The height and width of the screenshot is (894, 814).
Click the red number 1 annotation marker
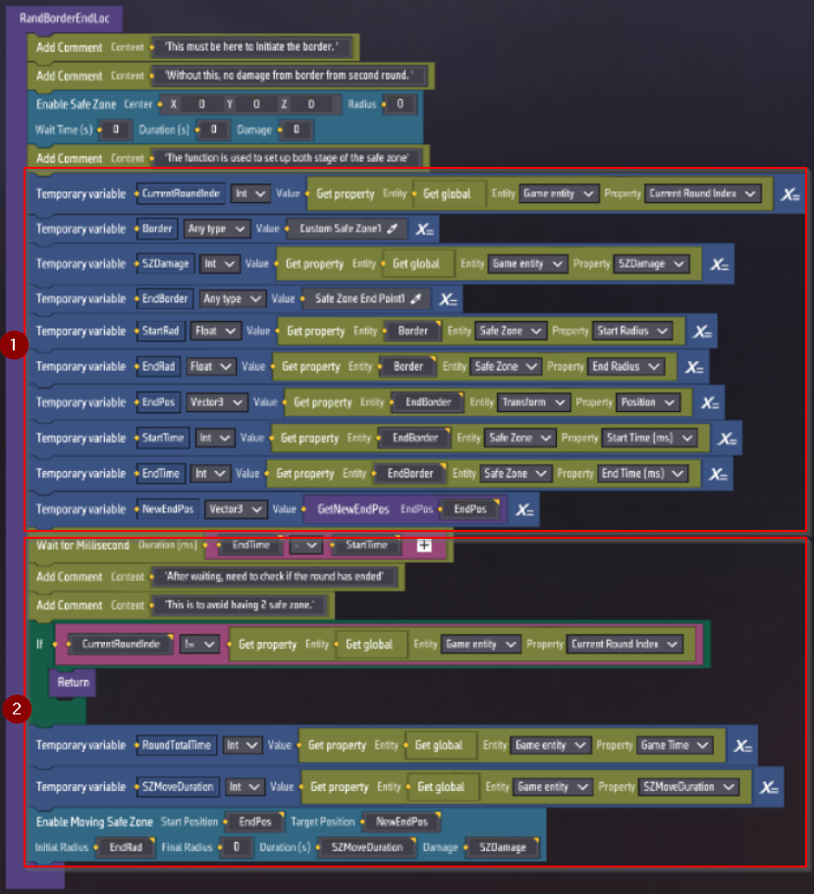click(x=15, y=346)
